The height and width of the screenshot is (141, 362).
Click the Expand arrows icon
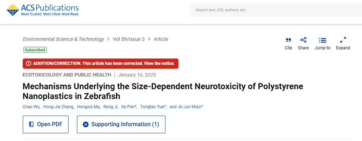pos(343,40)
